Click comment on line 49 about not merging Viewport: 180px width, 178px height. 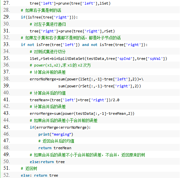pyautogui.click(x=87, y=155)
